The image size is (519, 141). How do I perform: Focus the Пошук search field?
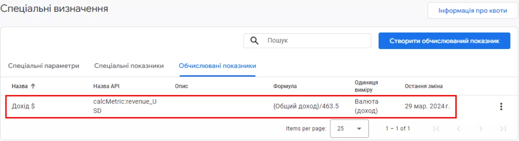coord(307,41)
